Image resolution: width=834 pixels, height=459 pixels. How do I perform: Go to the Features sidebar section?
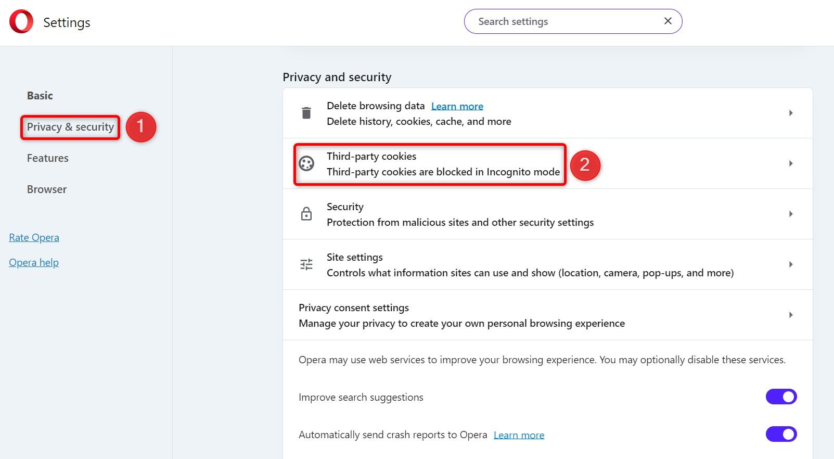click(48, 158)
